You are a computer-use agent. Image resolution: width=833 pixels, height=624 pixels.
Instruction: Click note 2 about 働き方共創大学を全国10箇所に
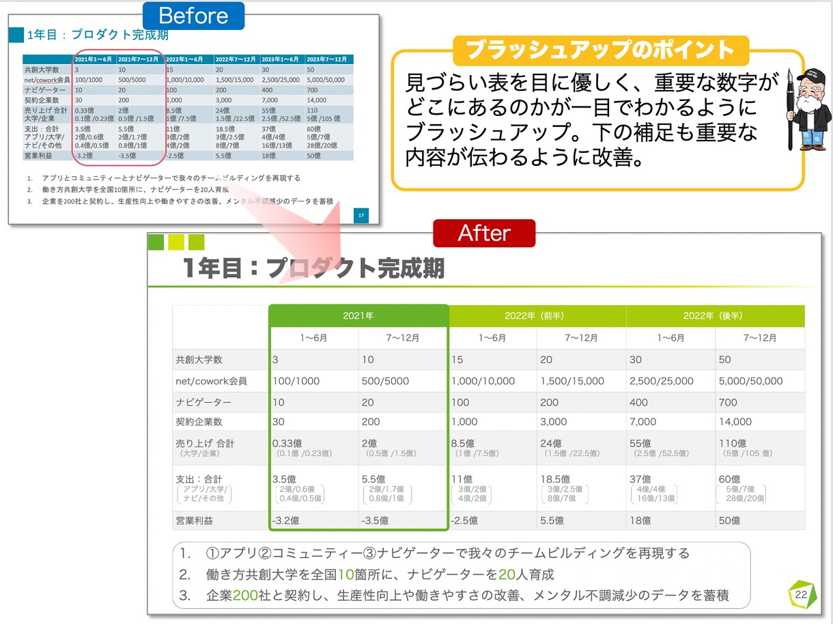[x=367, y=574]
